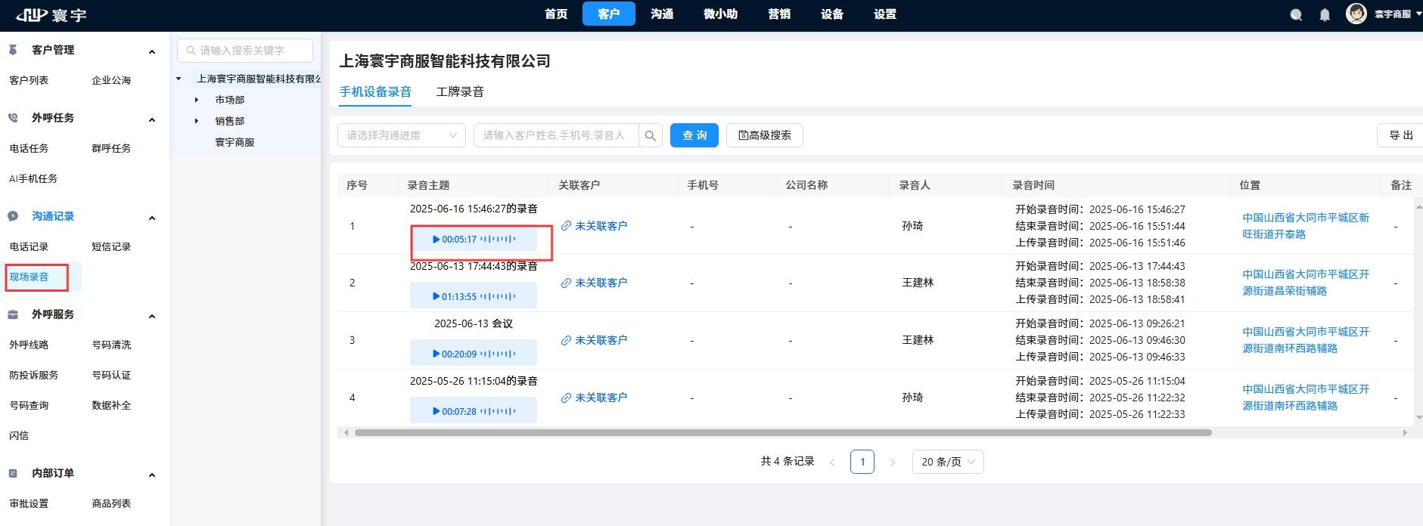The image size is (1423, 526).
Task: Open the 寰宇商服 account dropdown arrow
Action: (x=1418, y=14)
